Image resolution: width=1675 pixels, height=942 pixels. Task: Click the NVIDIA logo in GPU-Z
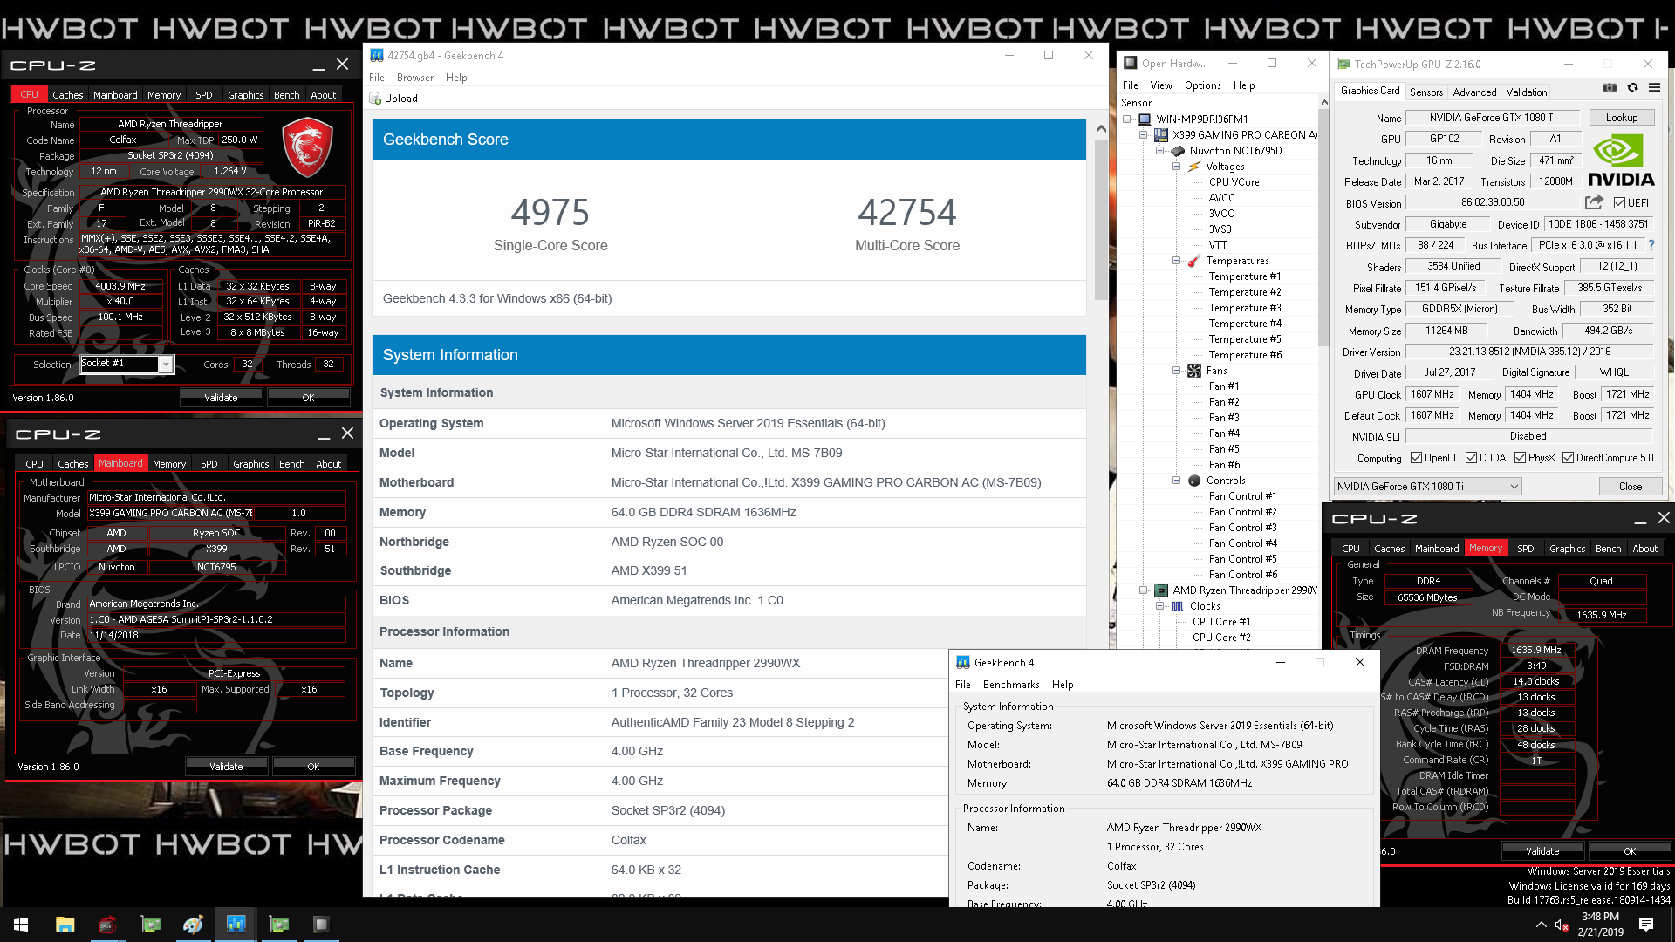(1620, 160)
